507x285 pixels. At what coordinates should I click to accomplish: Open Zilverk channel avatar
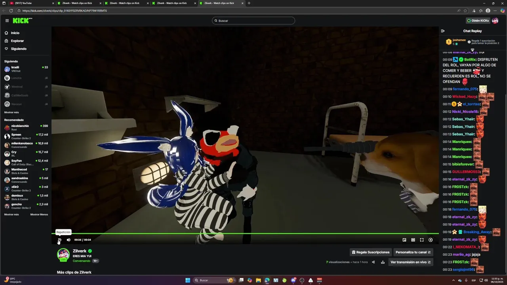tap(63, 255)
